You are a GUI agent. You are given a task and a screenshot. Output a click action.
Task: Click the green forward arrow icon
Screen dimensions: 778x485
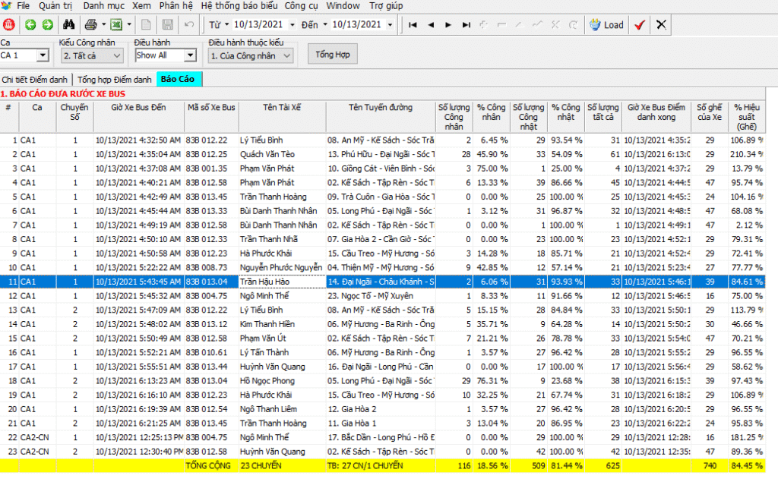47,25
